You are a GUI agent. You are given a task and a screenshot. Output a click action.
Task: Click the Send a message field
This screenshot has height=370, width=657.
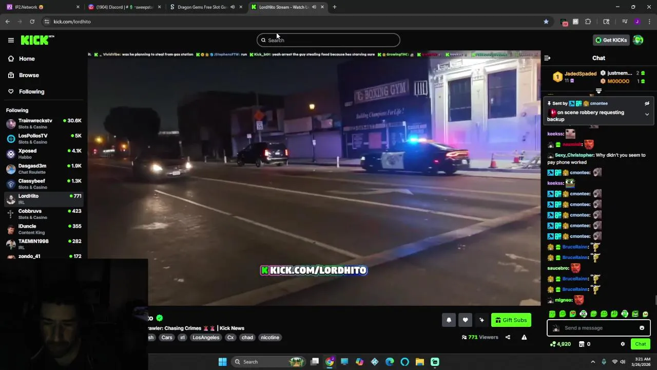point(598,328)
